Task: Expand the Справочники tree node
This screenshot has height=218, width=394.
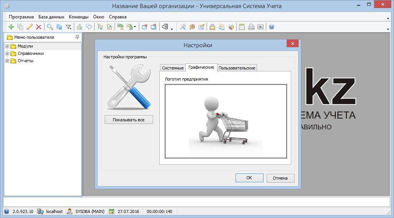Action: click(x=7, y=54)
